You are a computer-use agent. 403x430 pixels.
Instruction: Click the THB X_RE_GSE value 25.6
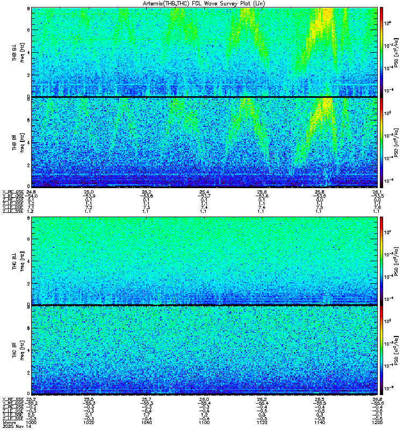tap(262, 192)
